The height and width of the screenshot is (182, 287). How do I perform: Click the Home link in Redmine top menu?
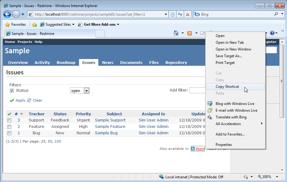tap(10, 42)
